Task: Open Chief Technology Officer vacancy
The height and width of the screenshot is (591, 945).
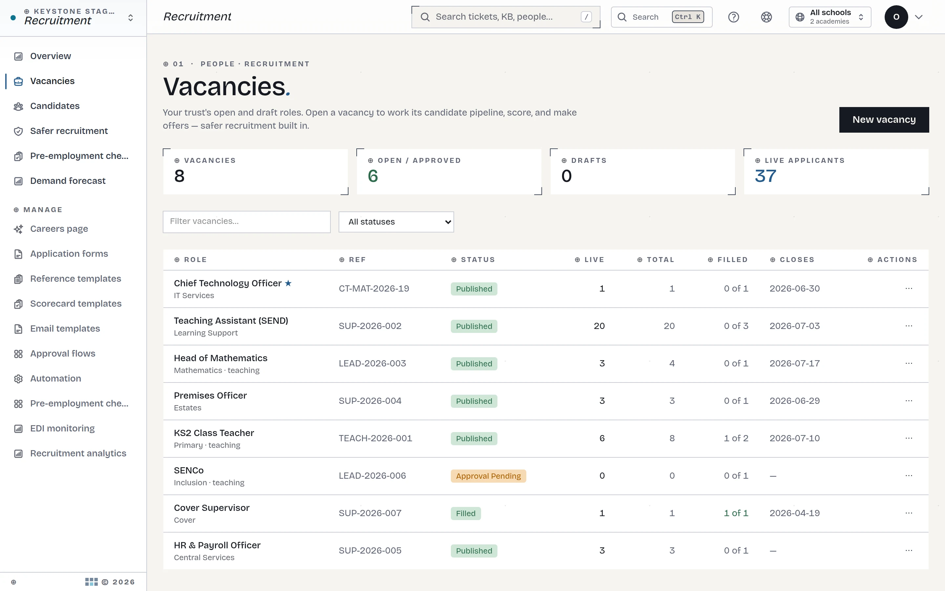Action: coord(228,283)
